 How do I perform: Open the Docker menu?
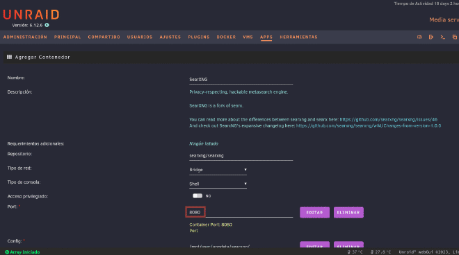coord(226,37)
